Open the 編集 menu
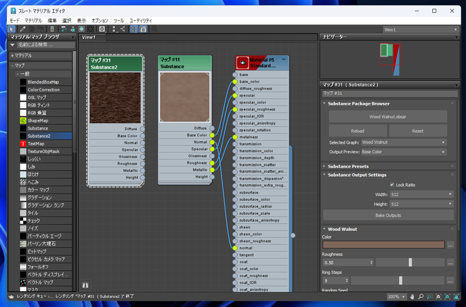The height and width of the screenshot is (307, 466). [52, 20]
